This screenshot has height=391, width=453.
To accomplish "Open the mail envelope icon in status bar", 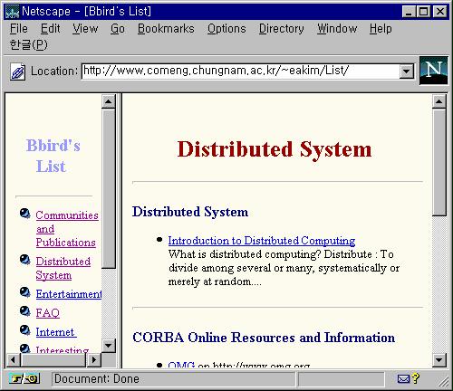I will point(403,378).
